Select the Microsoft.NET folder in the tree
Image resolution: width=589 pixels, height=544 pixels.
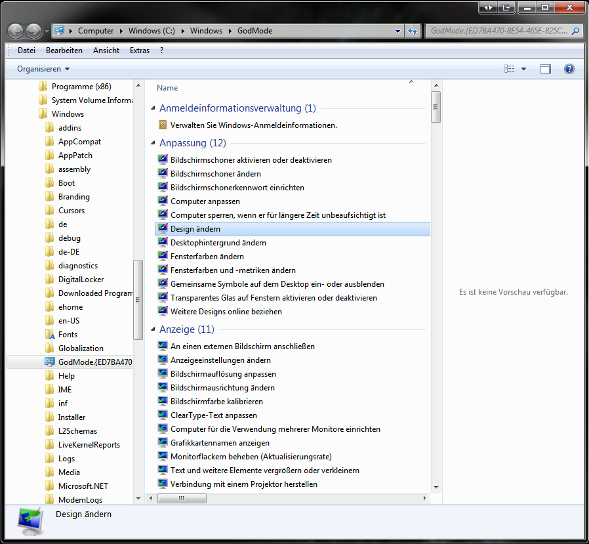[83, 486]
